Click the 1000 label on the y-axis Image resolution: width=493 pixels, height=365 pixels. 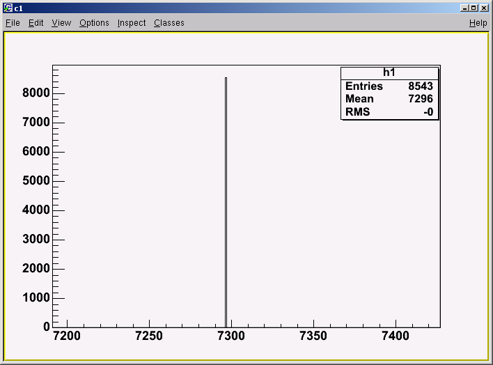tap(36, 297)
